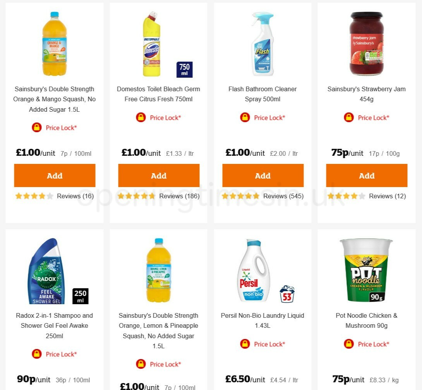
Task: Add Sainsbury's Strawberry Jam to the basket
Action: (x=367, y=175)
